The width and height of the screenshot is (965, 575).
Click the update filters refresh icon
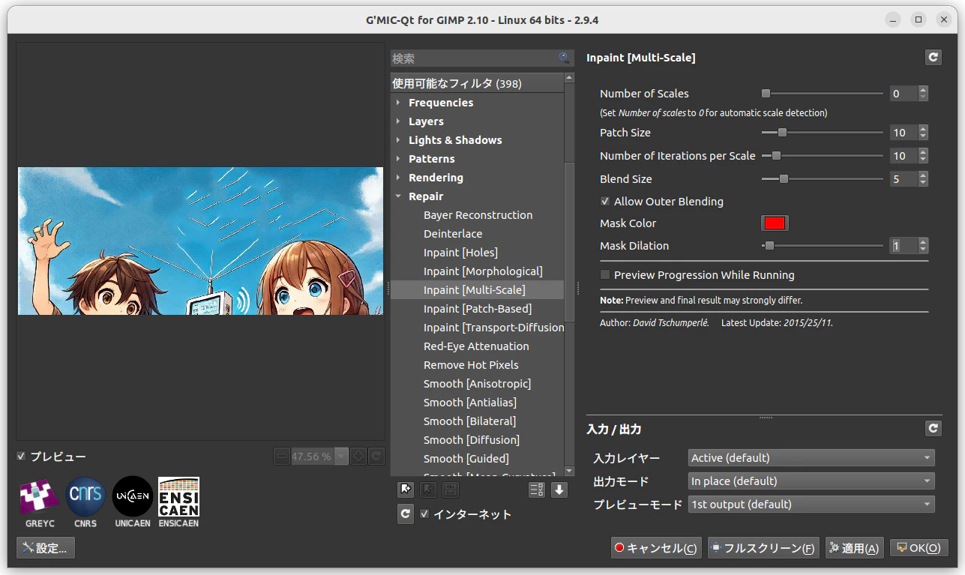[x=406, y=514]
